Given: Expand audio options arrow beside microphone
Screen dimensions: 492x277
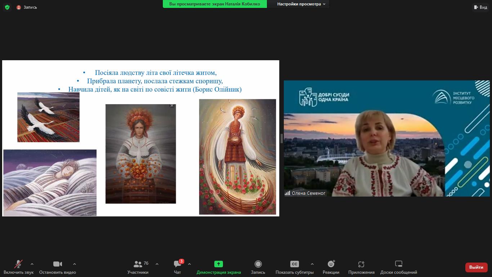Looking at the screenshot, I should pyautogui.click(x=32, y=264).
